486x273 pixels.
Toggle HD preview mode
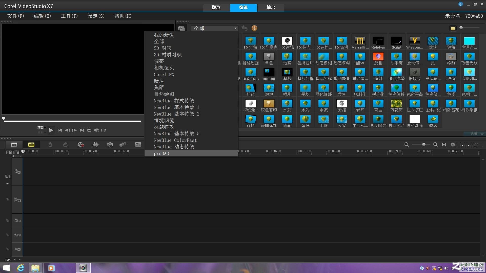tap(104, 130)
